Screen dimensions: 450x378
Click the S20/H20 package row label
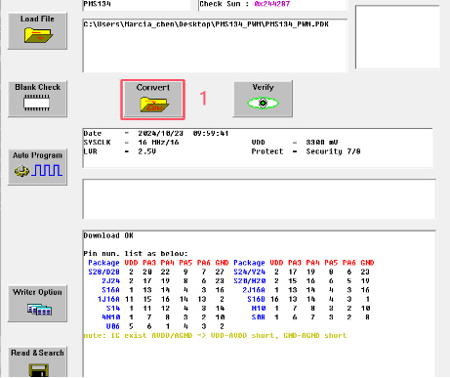pyautogui.click(x=249, y=281)
